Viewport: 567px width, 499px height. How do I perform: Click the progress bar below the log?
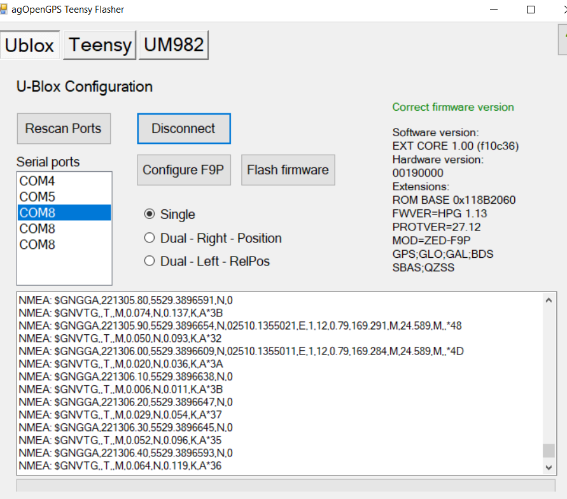click(286, 485)
